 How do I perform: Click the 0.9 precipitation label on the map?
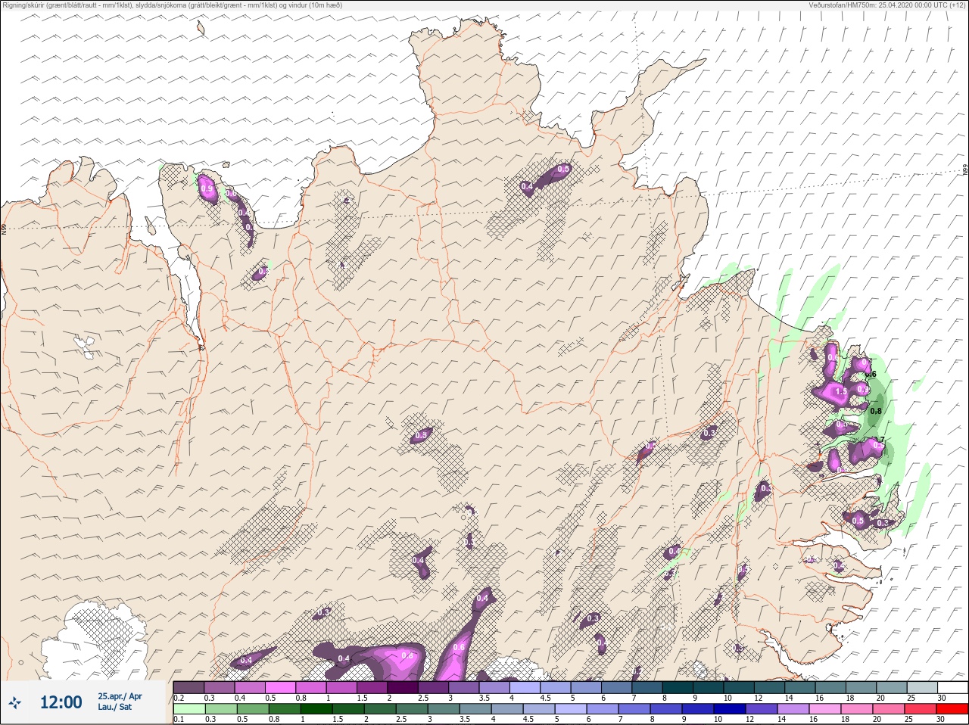point(207,188)
